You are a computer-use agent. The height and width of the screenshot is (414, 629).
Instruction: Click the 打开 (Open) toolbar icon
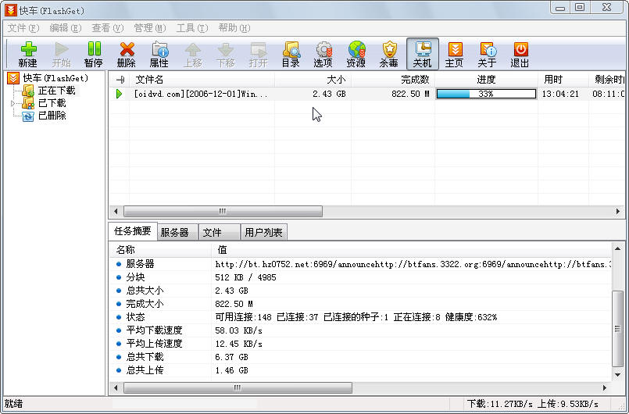[258, 55]
